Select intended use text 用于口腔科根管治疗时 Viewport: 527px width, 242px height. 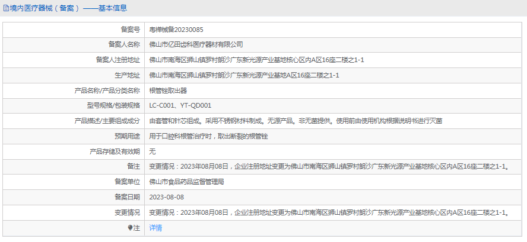pyautogui.click(x=180, y=137)
